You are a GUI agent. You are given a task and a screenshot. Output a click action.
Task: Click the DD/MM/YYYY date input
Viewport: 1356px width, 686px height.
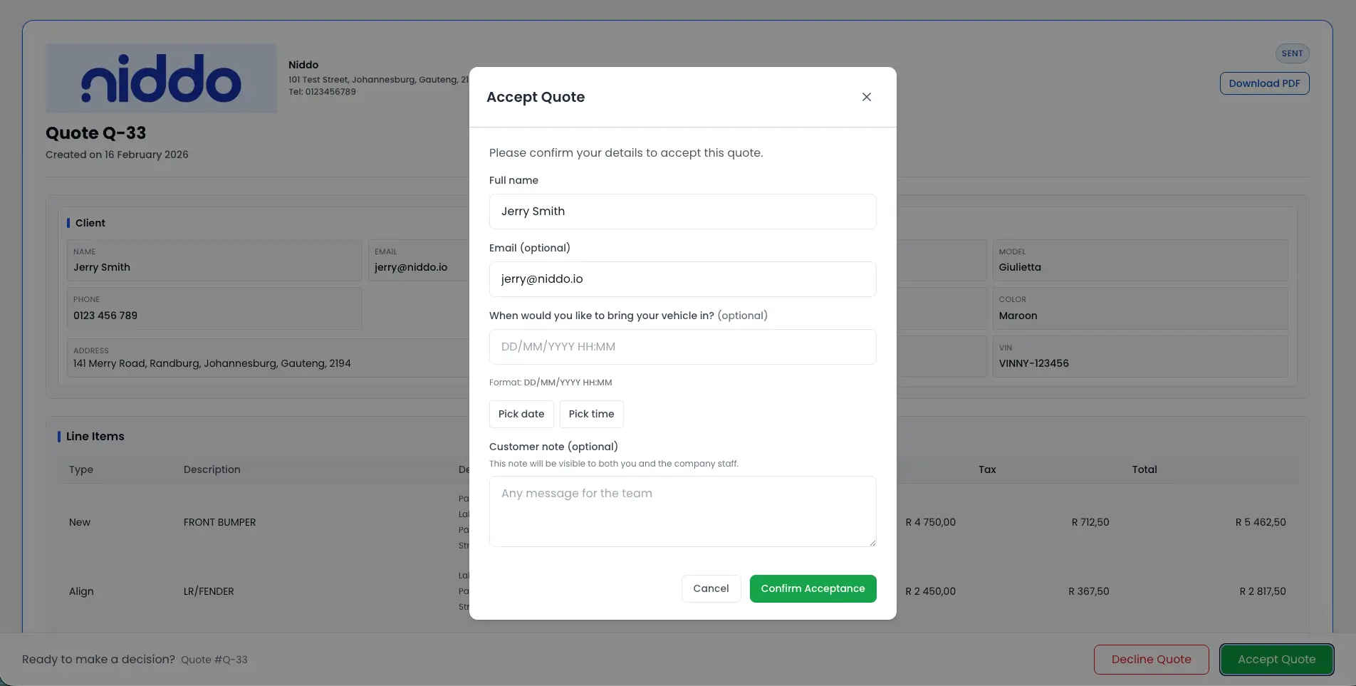click(x=682, y=347)
